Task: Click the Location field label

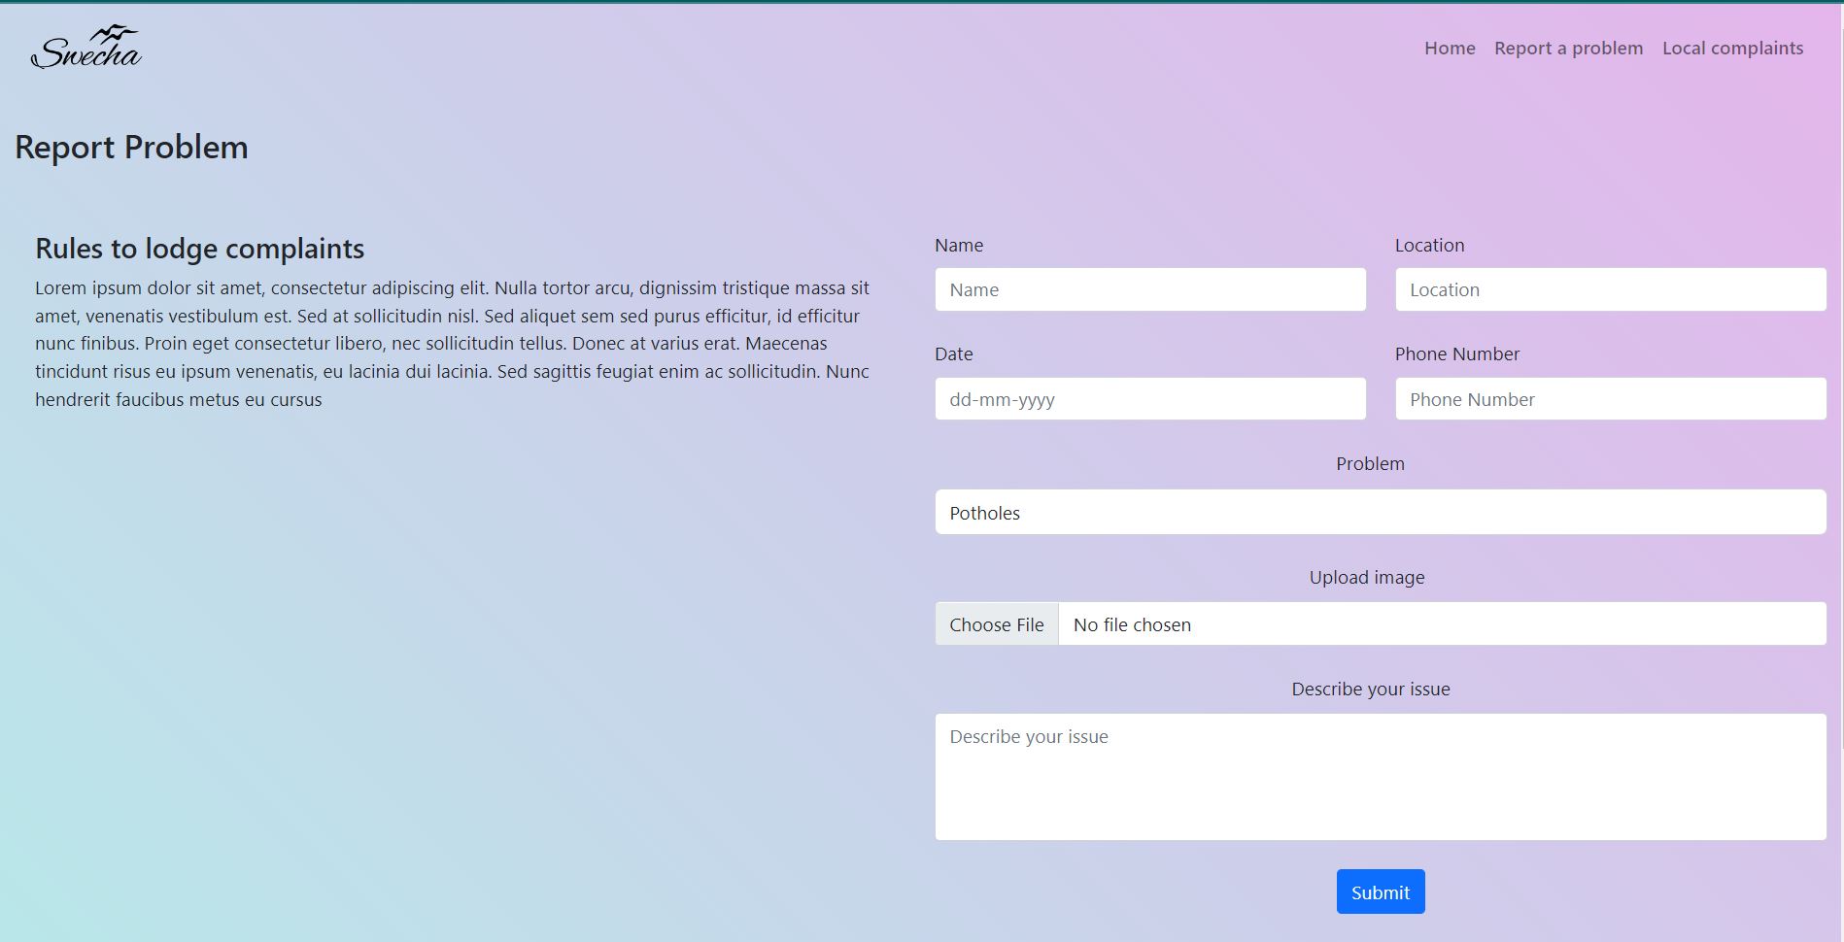Action: (1429, 245)
